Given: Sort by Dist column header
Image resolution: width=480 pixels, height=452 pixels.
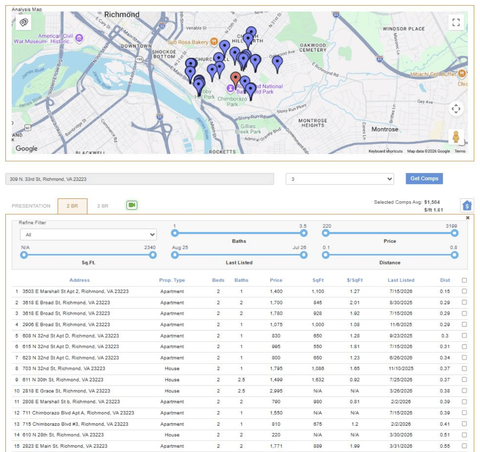Looking at the screenshot, I should point(445,280).
